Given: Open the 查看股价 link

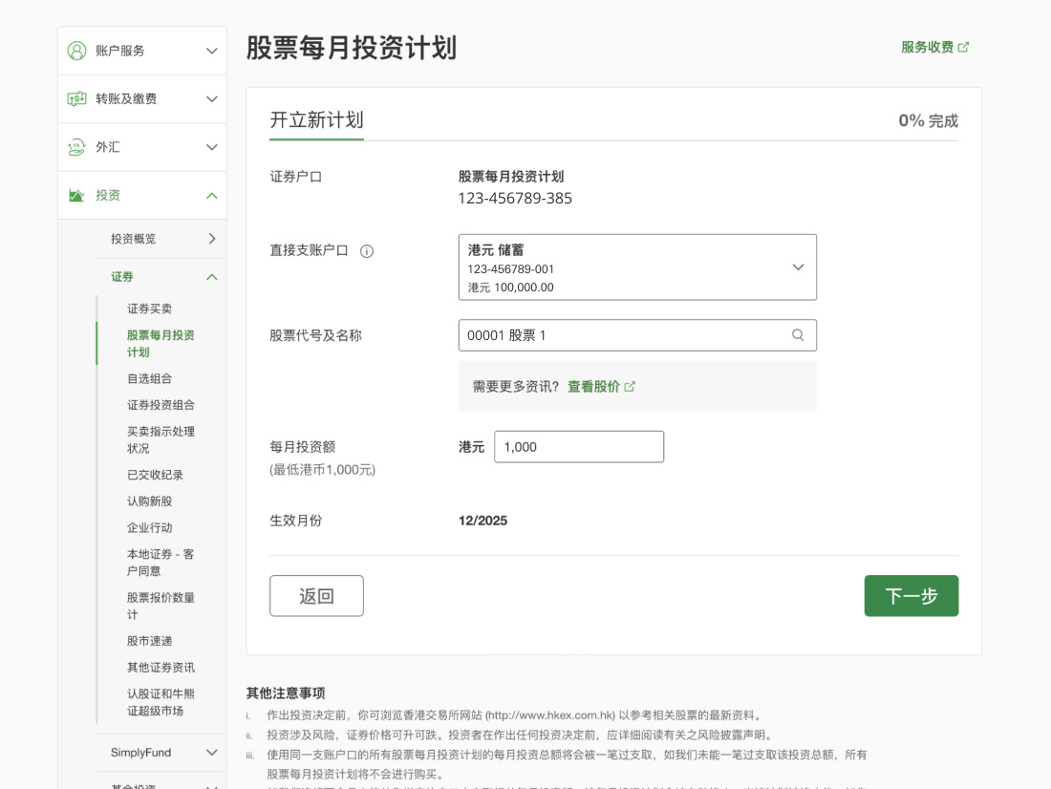Looking at the screenshot, I should [593, 387].
